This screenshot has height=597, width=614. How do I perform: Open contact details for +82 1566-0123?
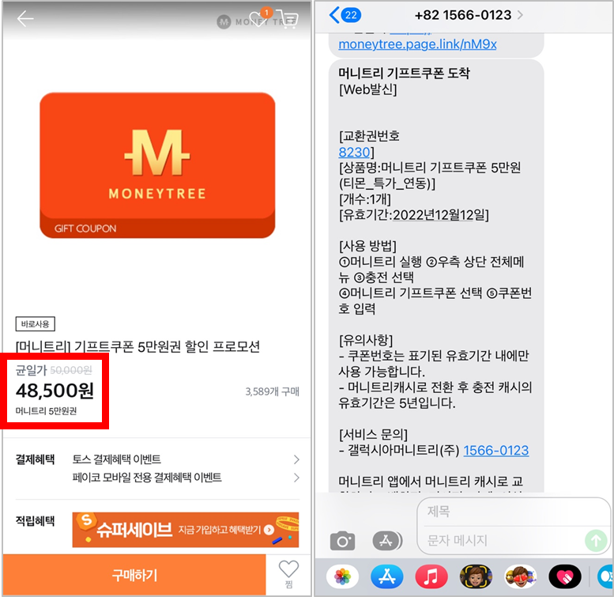(x=469, y=15)
